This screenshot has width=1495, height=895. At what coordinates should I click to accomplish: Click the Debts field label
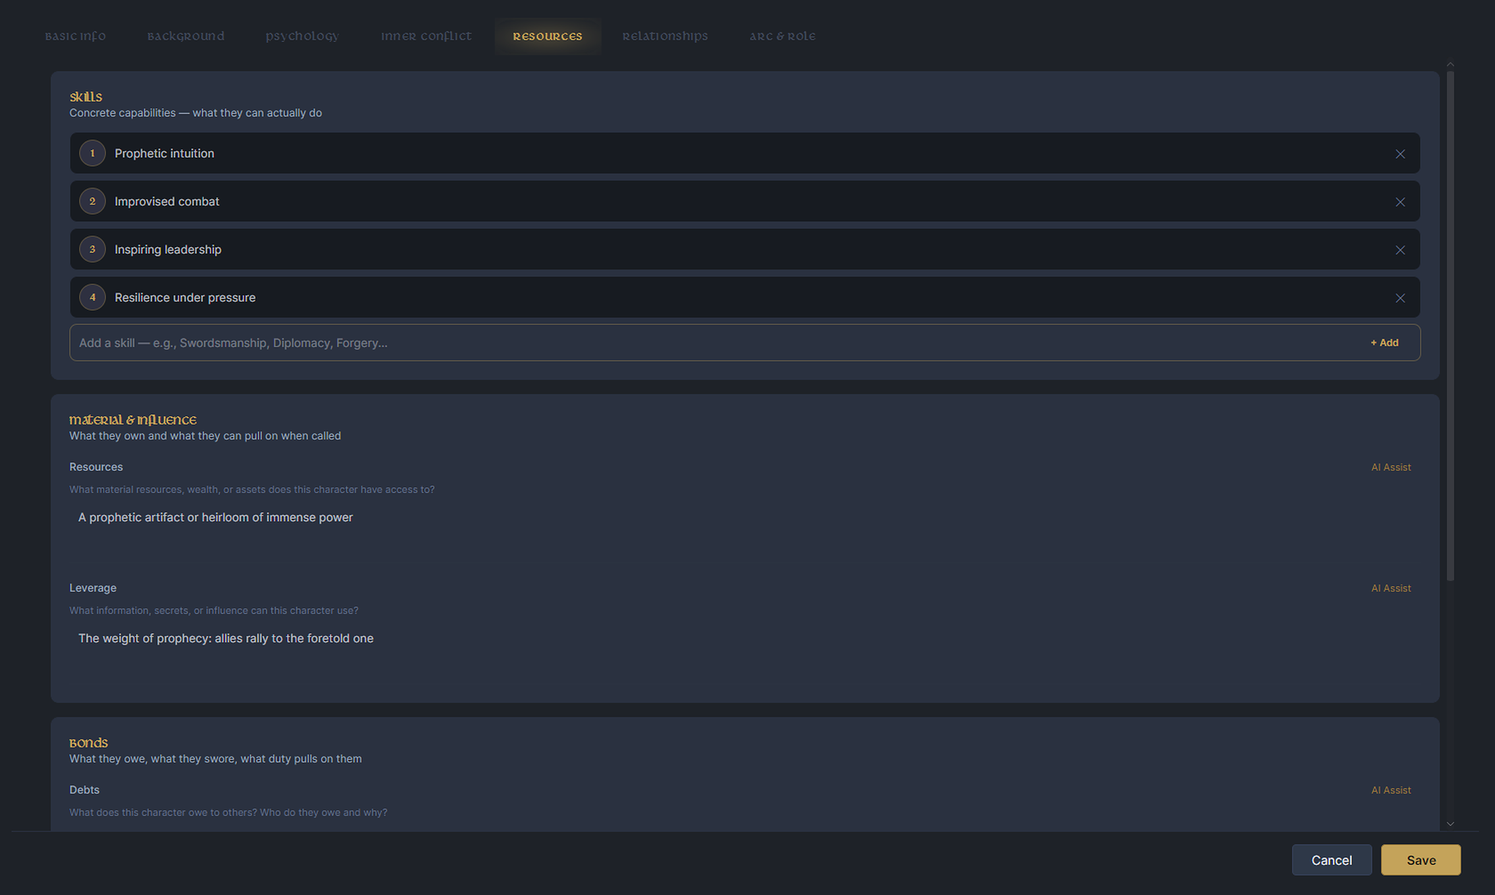pyautogui.click(x=84, y=789)
